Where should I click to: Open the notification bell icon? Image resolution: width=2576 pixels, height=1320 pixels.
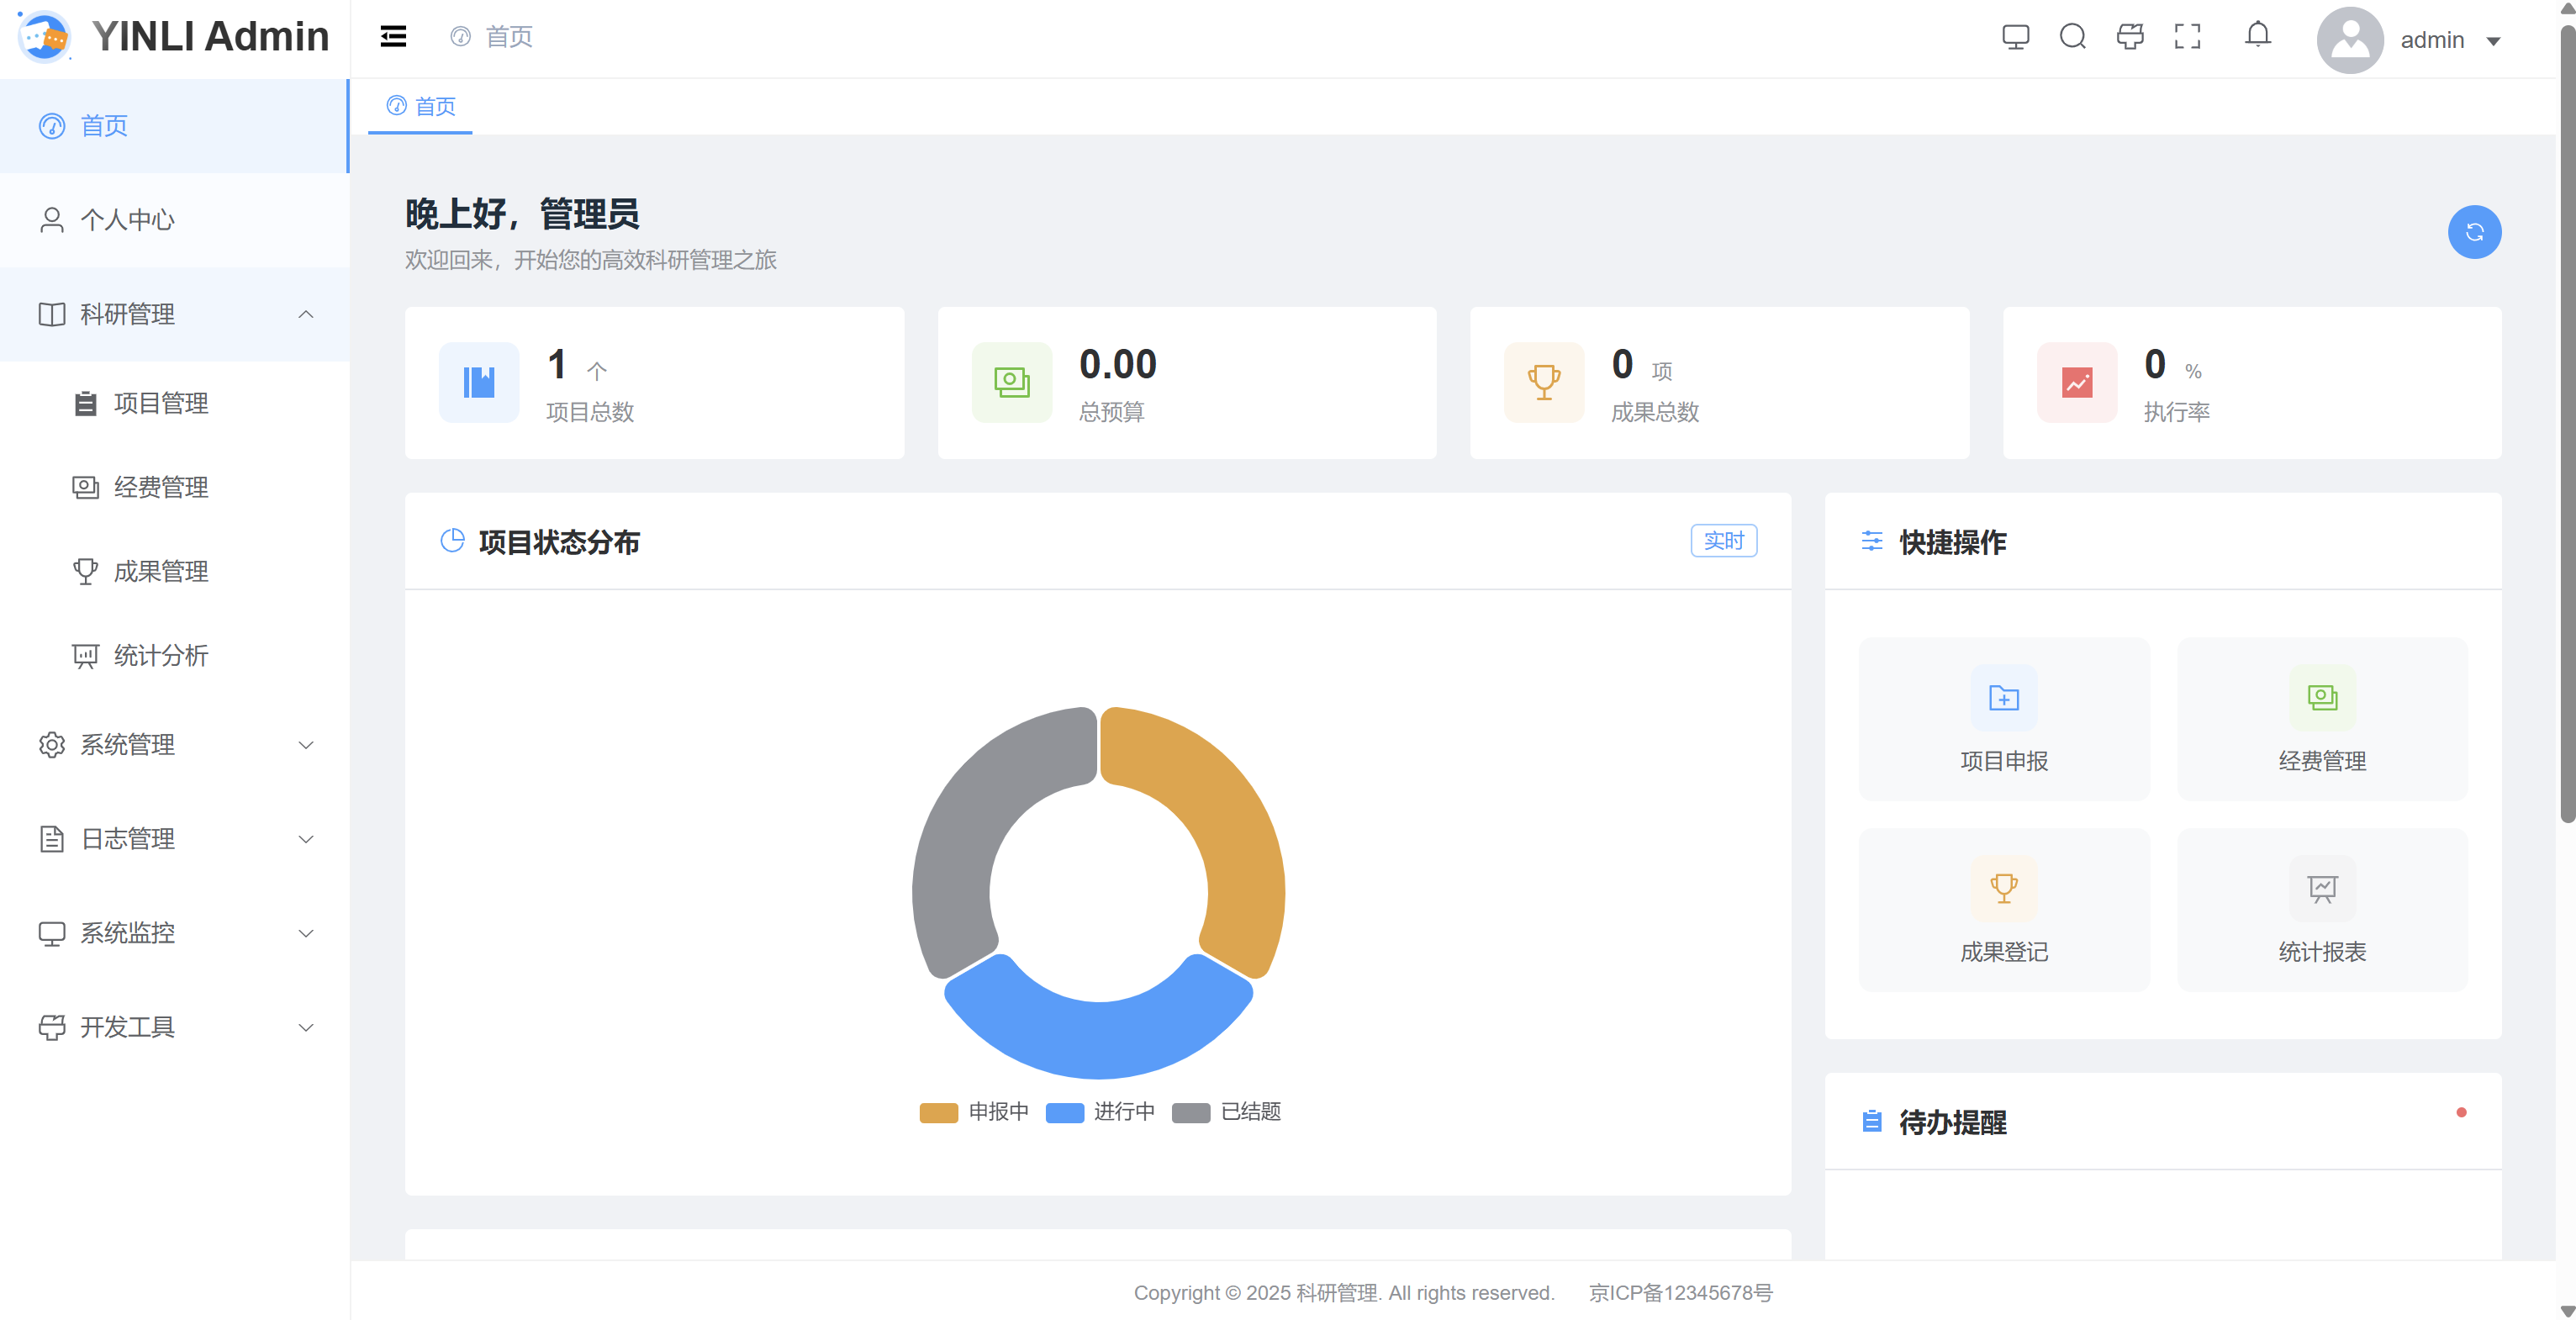tap(2257, 35)
